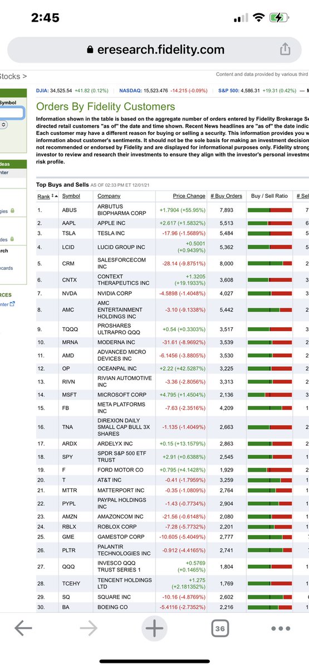Click the NVDA symbol
This screenshot has width=309, height=669.
pos(70,293)
